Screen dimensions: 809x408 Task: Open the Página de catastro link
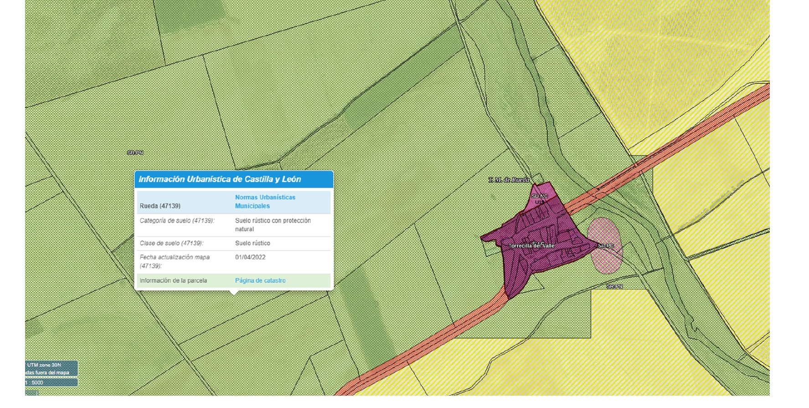[260, 280]
